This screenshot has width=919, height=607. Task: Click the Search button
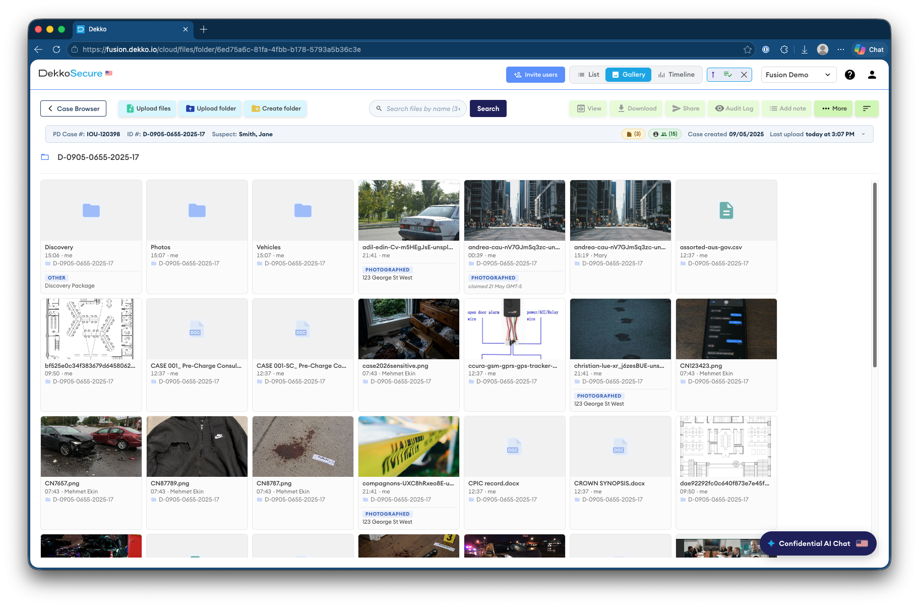click(488, 108)
